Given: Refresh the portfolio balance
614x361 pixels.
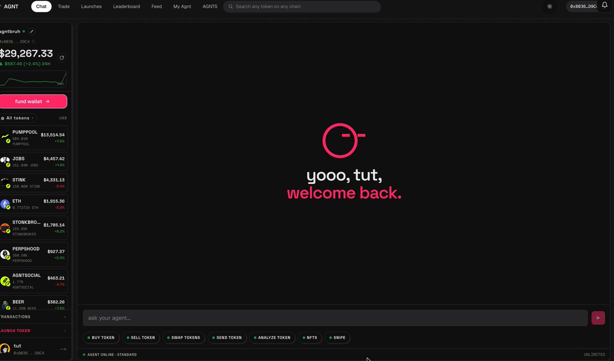Looking at the screenshot, I should pos(62,58).
